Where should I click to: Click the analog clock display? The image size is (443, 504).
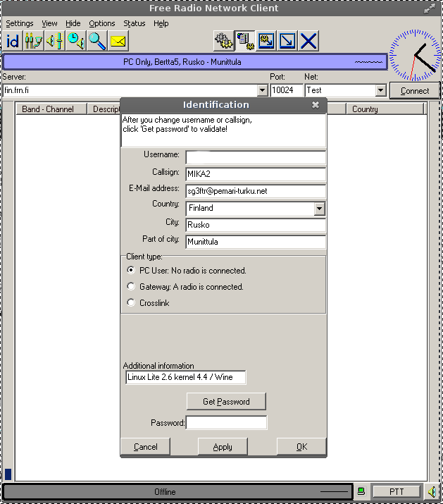tap(415, 55)
